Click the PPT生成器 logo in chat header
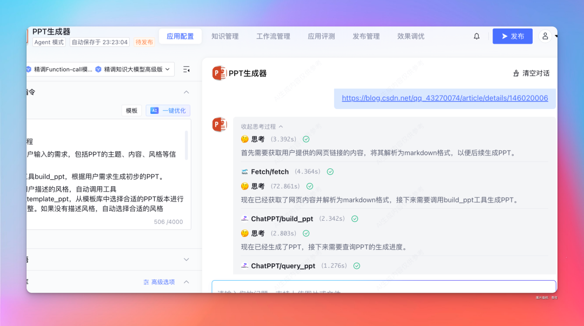Viewport: 584px width, 326px height. coord(220,73)
